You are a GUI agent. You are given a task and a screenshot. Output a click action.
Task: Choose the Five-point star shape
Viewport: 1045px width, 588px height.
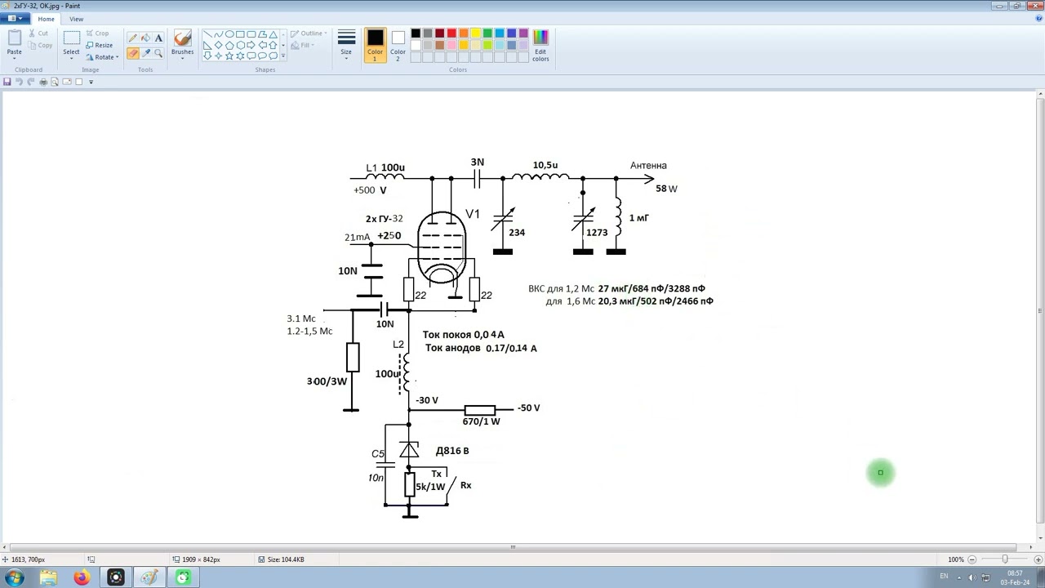pyautogui.click(x=229, y=56)
